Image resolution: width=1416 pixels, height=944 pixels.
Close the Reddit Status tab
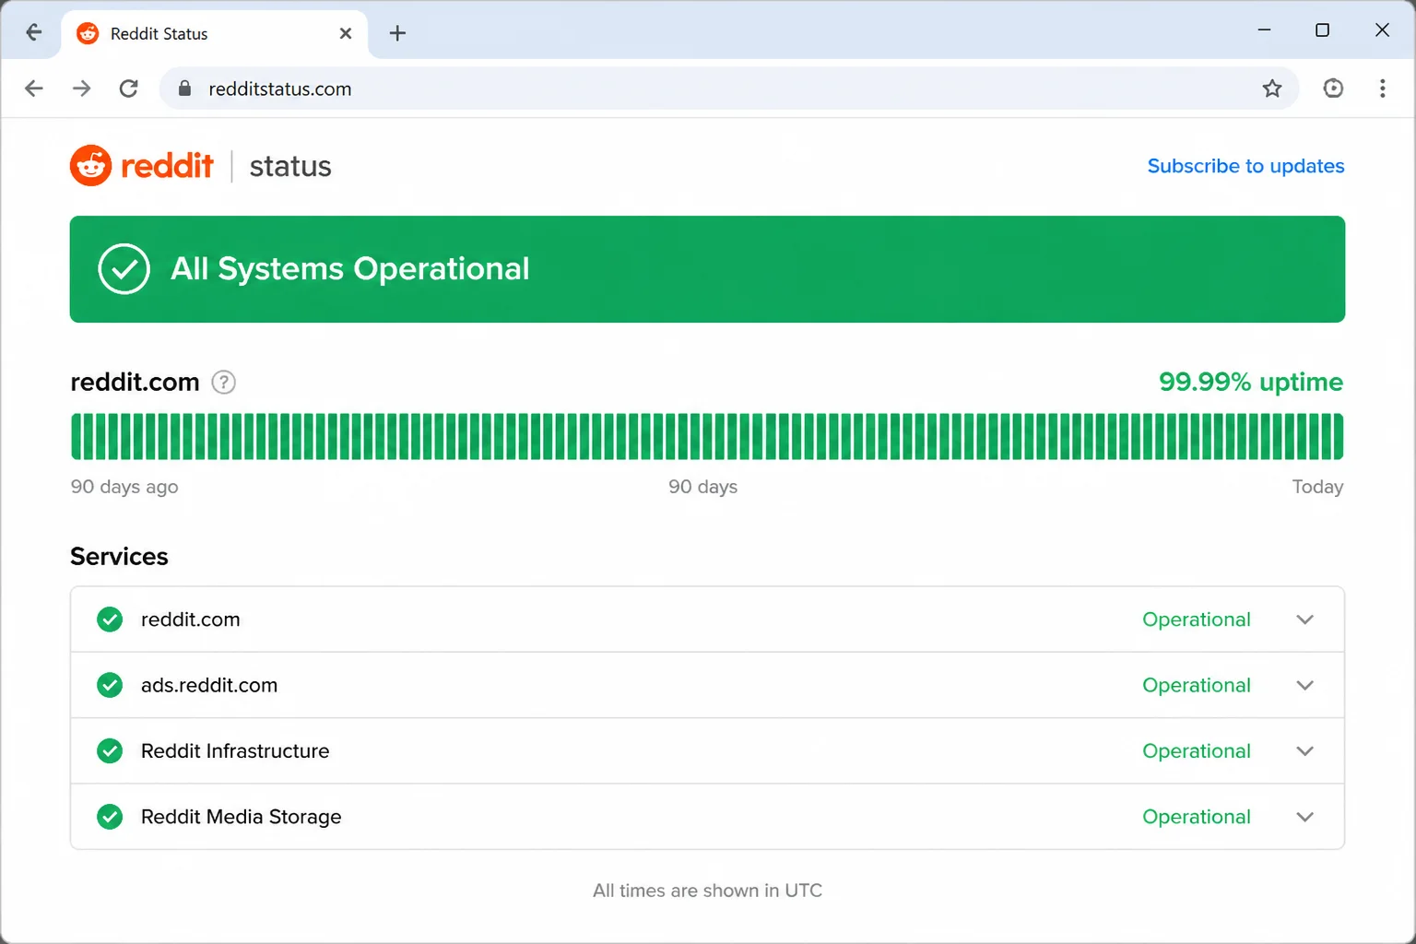[346, 33]
